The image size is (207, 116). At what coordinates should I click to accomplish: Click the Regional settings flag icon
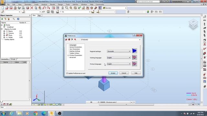coord(135,51)
